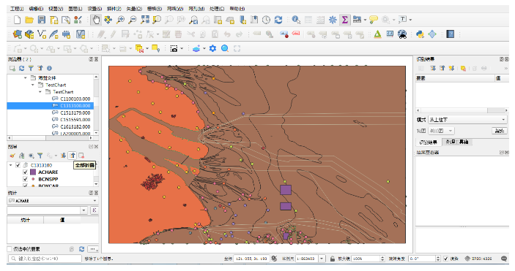
Task: Open the Processing Toolbox blue gear-star icon
Action: (x=333, y=20)
